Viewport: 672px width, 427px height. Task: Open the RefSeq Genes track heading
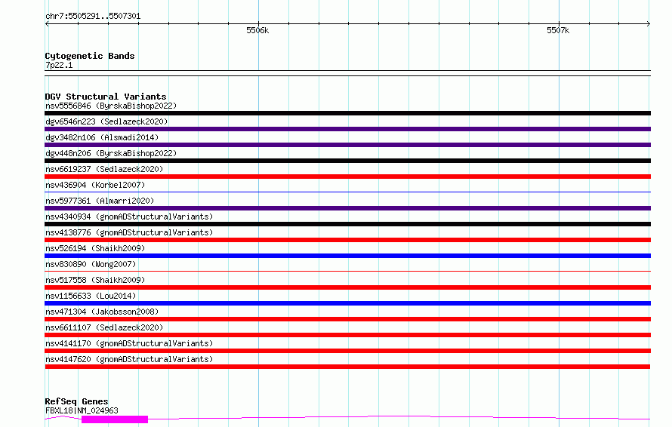click(x=76, y=401)
